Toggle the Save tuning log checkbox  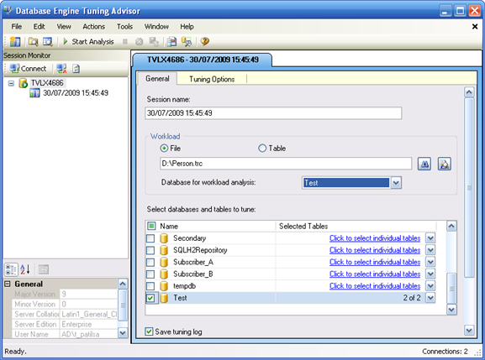pos(149,331)
